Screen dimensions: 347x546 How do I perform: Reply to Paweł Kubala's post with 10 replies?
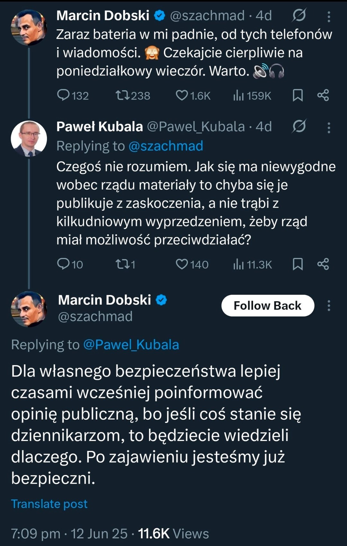click(x=63, y=264)
